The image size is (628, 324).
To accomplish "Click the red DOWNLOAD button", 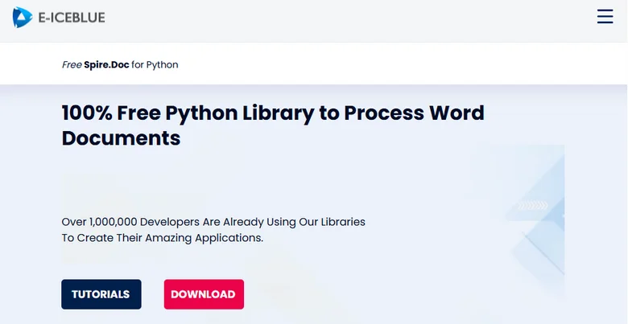I will click(x=204, y=294).
